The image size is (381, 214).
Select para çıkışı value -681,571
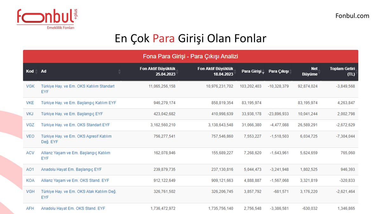coord(281,192)
